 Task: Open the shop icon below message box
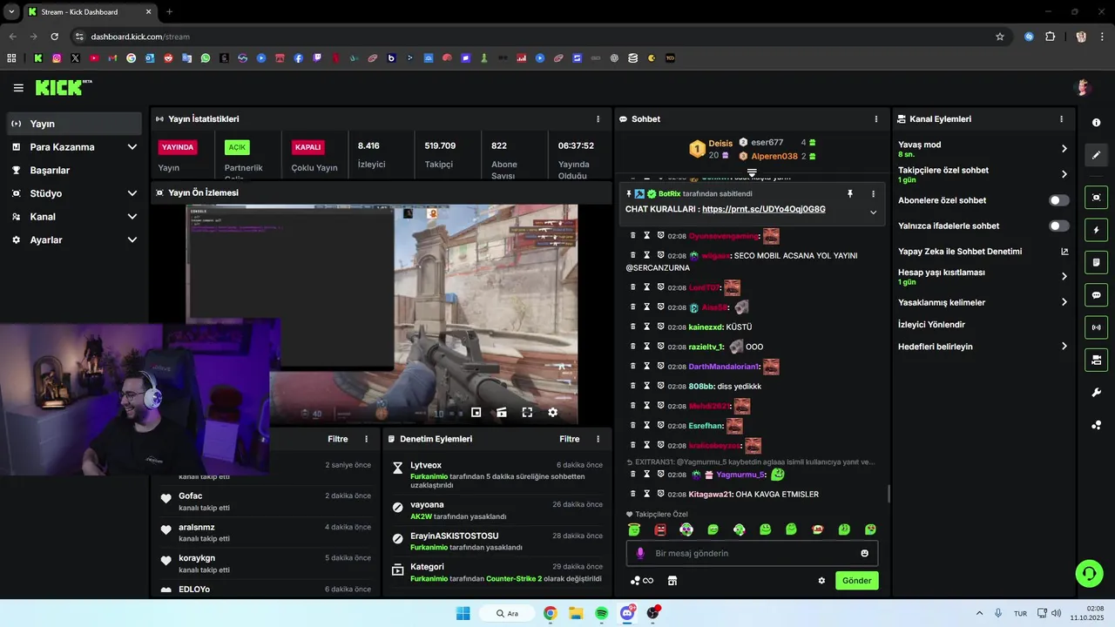point(672,581)
